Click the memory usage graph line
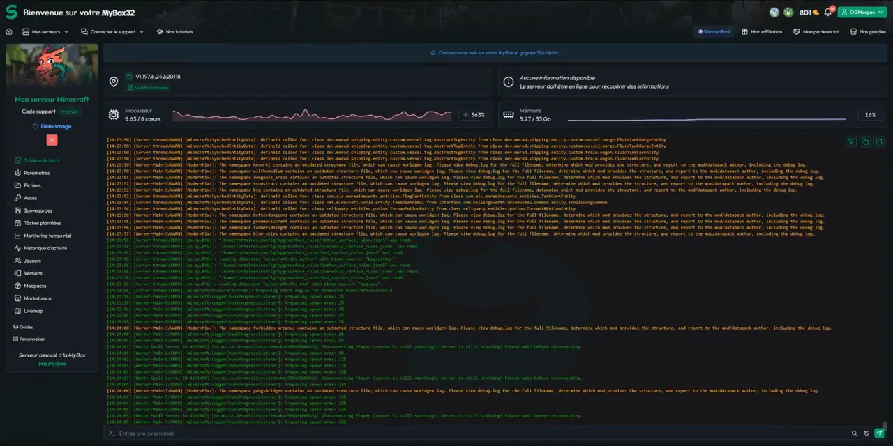The image size is (893, 446). (707, 118)
